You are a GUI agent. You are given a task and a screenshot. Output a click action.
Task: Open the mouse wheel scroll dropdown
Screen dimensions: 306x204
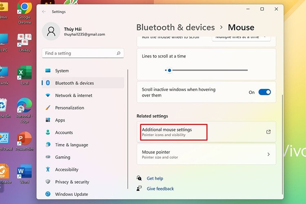coord(241,38)
